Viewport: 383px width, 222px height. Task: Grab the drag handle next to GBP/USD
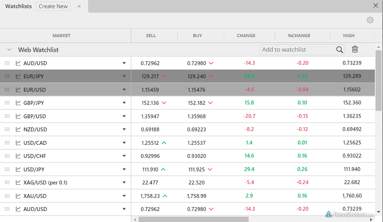tap(7, 116)
